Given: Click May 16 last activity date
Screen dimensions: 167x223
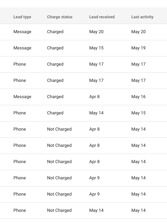Looking at the screenshot, I should 138,97.
